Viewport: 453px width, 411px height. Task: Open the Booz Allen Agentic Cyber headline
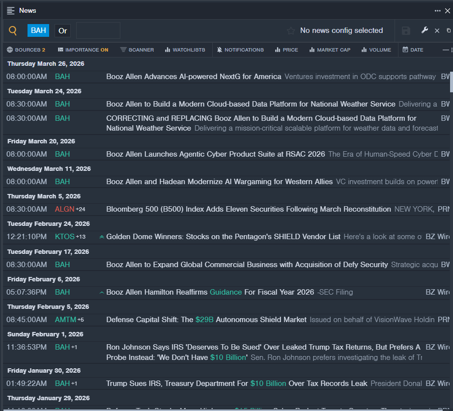click(x=215, y=154)
